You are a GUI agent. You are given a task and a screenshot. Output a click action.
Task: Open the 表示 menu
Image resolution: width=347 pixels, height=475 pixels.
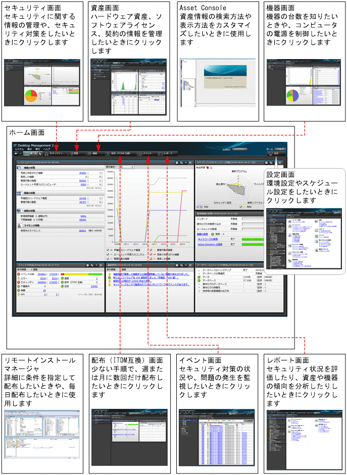click(29, 149)
